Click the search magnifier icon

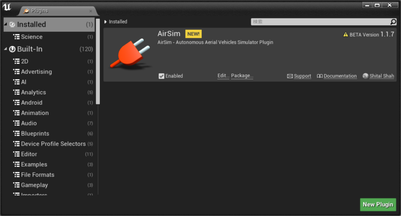393,22
